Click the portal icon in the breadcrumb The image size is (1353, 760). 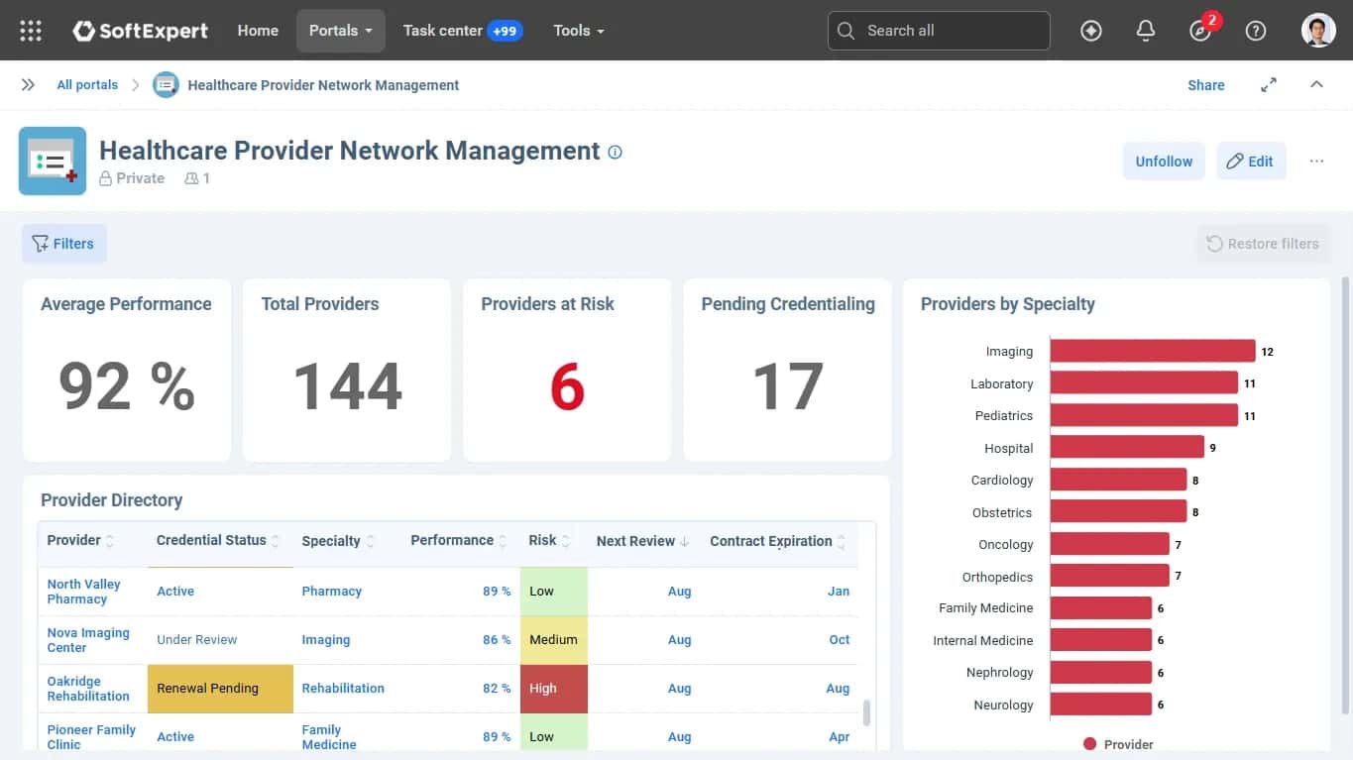(x=166, y=85)
